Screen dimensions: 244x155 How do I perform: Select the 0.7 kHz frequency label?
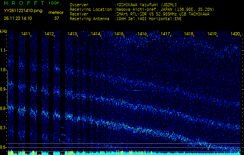(x=4, y=128)
